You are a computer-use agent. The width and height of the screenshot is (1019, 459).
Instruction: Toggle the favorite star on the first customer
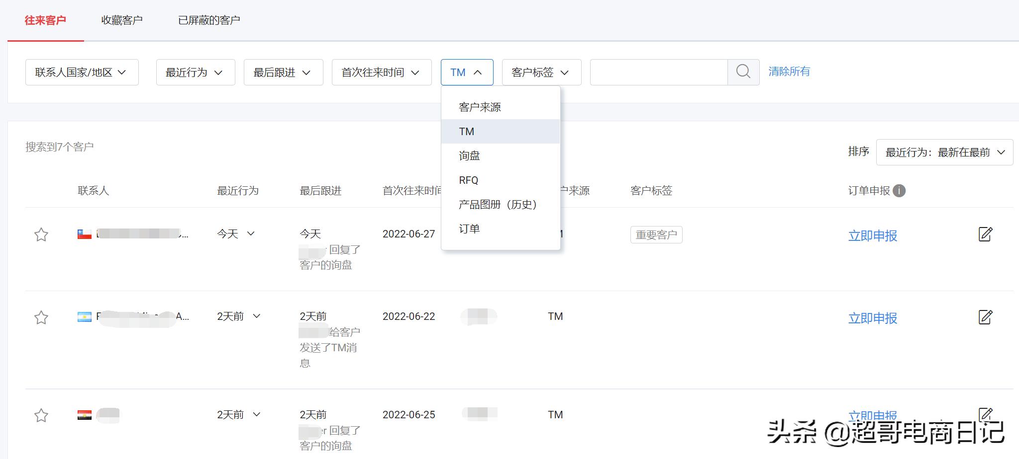pyautogui.click(x=41, y=234)
